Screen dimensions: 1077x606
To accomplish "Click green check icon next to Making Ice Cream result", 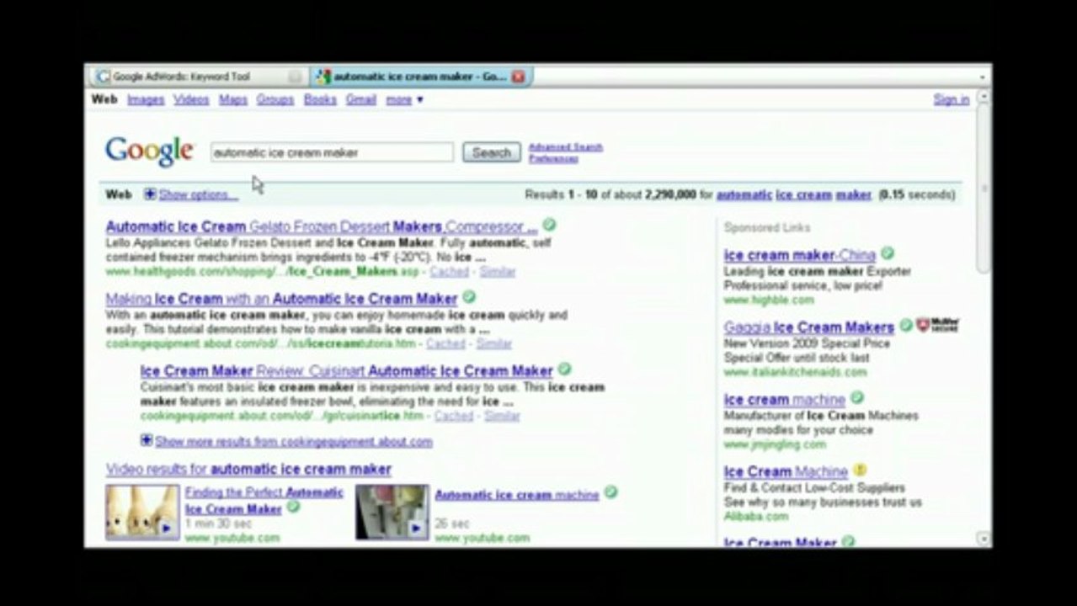I will (x=469, y=297).
